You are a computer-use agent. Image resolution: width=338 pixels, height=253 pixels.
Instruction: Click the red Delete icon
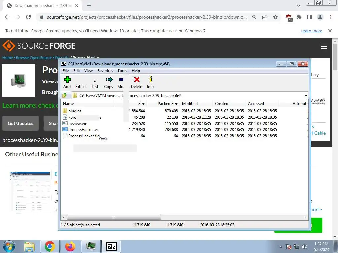[137, 80]
